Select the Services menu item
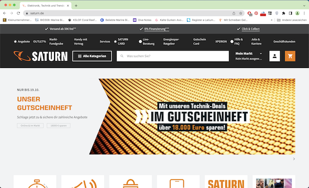 (105, 42)
